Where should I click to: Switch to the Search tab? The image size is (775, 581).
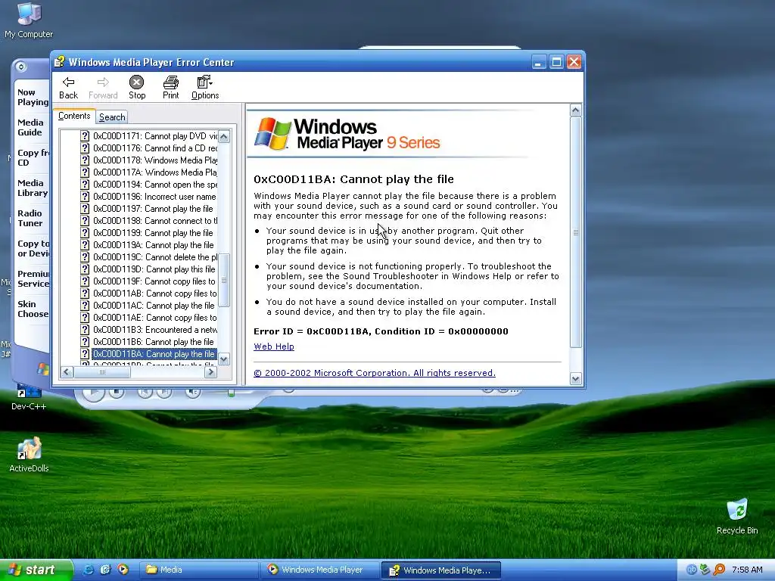coord(112,117)
